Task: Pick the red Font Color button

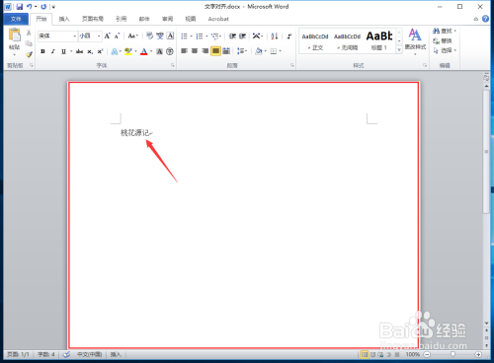Action: (x=144, y=51)
